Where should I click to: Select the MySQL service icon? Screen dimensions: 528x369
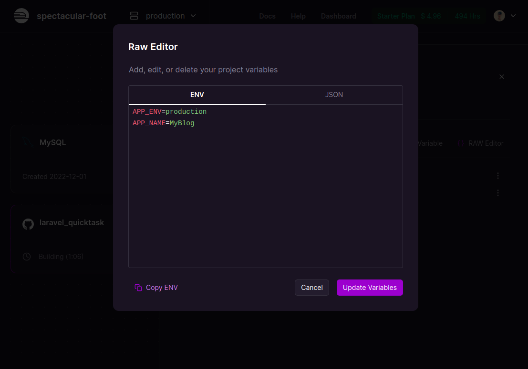(28, 142)
